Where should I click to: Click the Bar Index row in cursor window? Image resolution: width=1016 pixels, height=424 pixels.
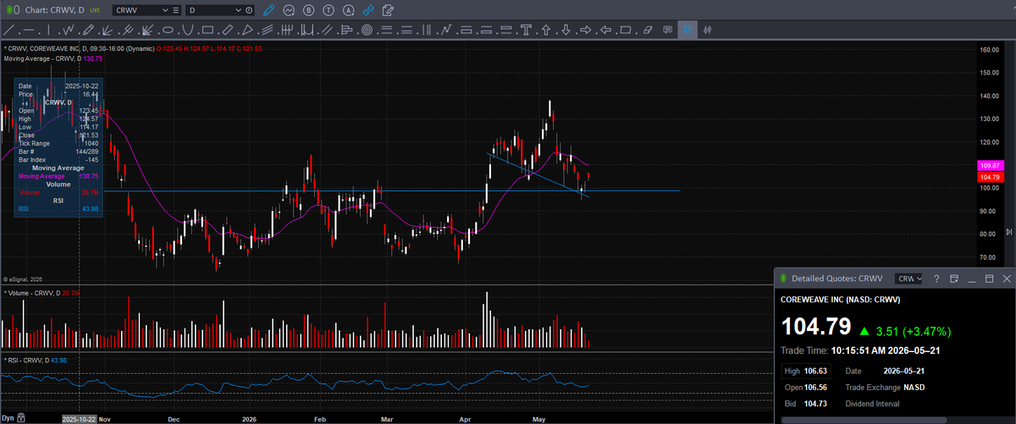58,159
